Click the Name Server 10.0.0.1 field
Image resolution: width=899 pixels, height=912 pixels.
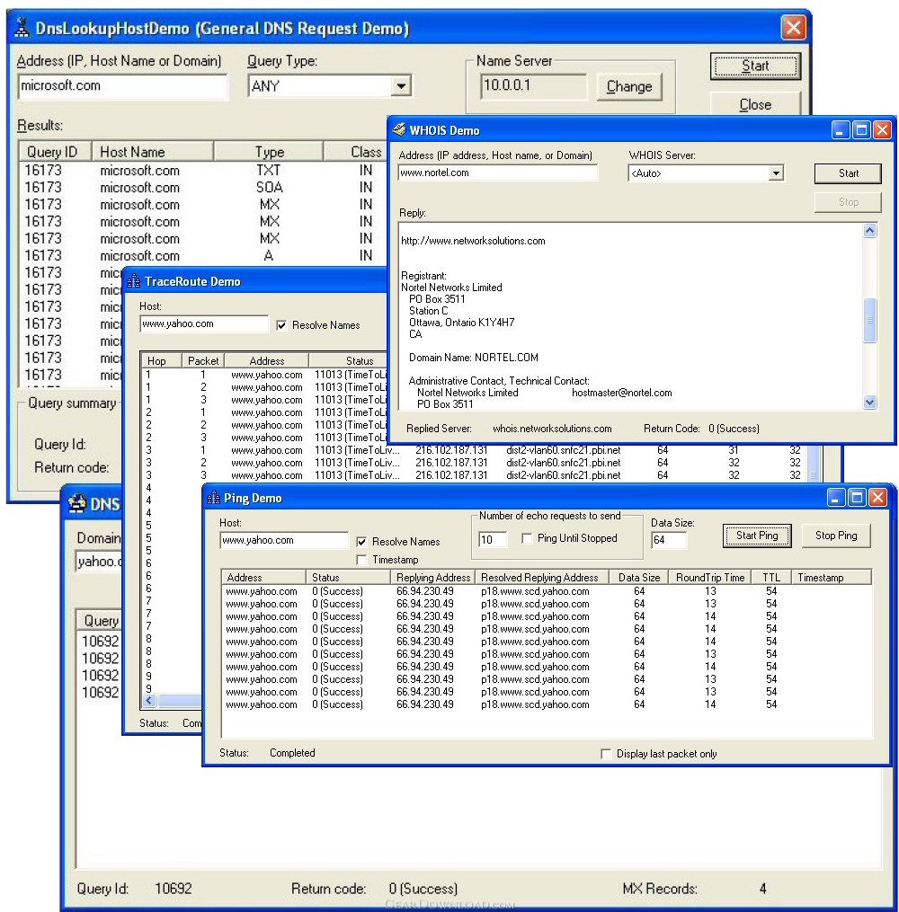click(x=533, y=86)
